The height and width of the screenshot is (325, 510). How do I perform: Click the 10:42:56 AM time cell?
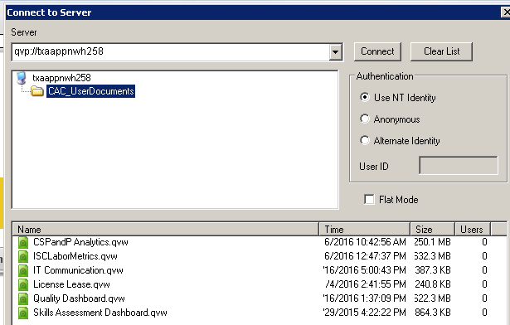coord(365,242)
